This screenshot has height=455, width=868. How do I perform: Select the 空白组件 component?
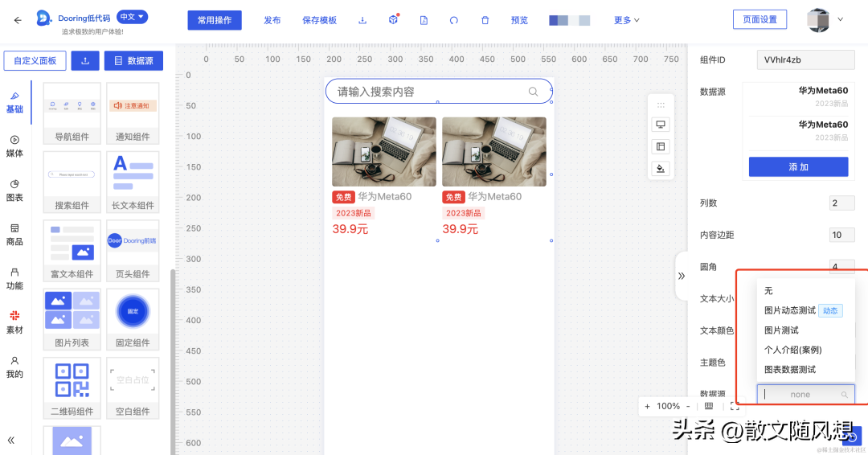click(133, 388)
